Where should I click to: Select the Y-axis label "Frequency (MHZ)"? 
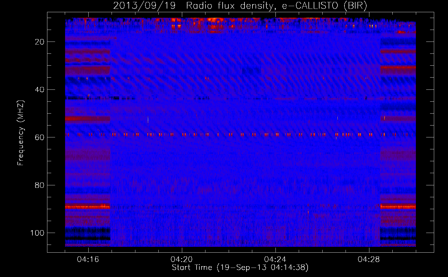tap(21, 133)
